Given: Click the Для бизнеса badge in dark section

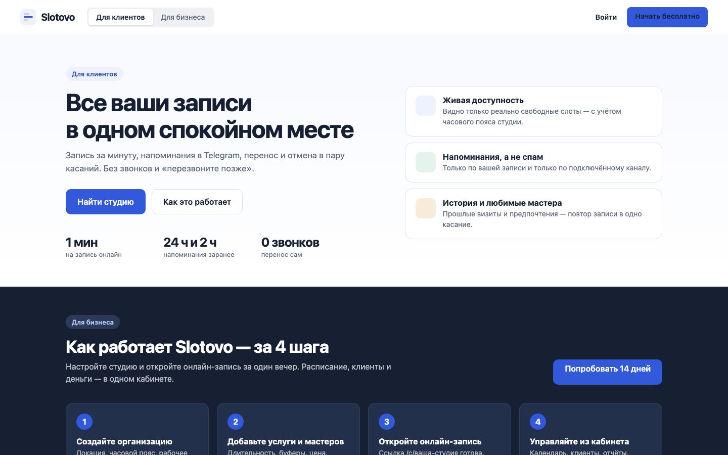Looking at the screenshot, I should (x=93, y=322).
